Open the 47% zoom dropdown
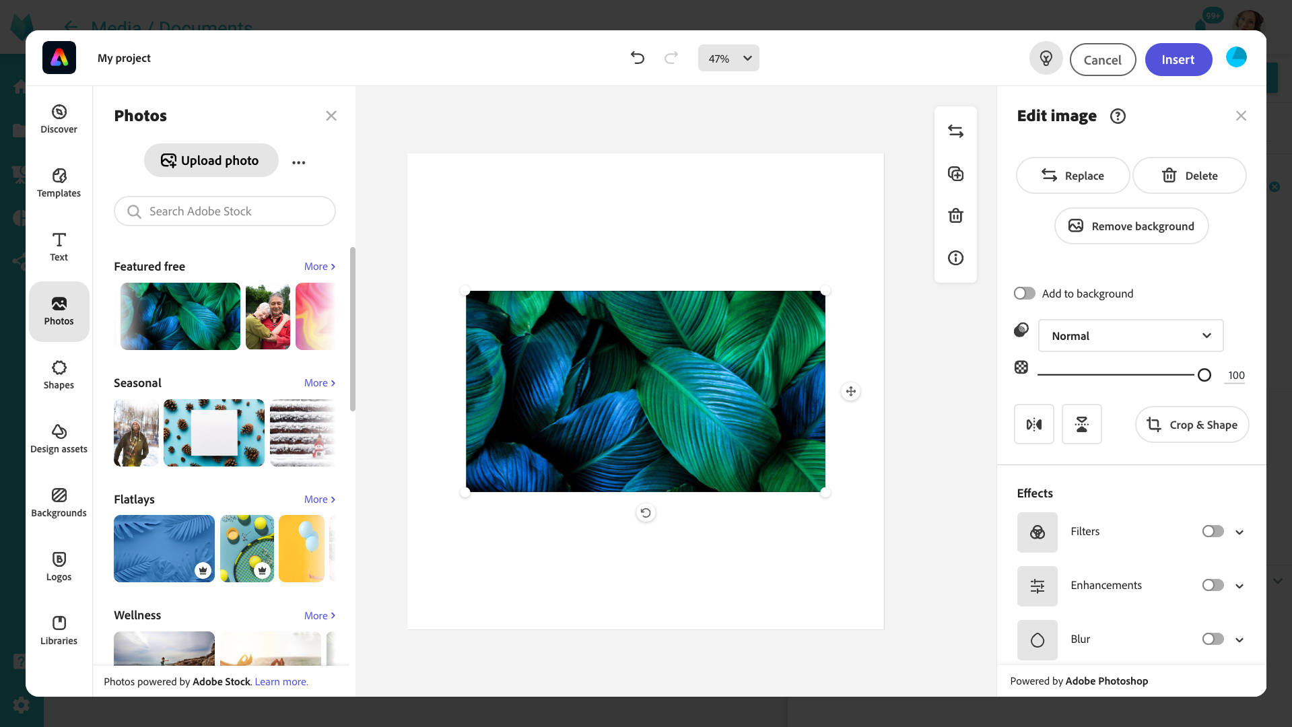The width and height of the screenshot is (1292, 727). [x=728, y=59]
